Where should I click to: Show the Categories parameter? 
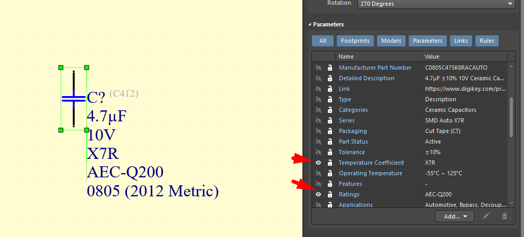pos(318,110)
